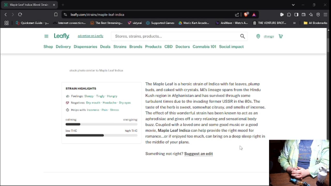Click the browser address bar URL
This screenshot has width=331, height=186.
coord(97,14)
